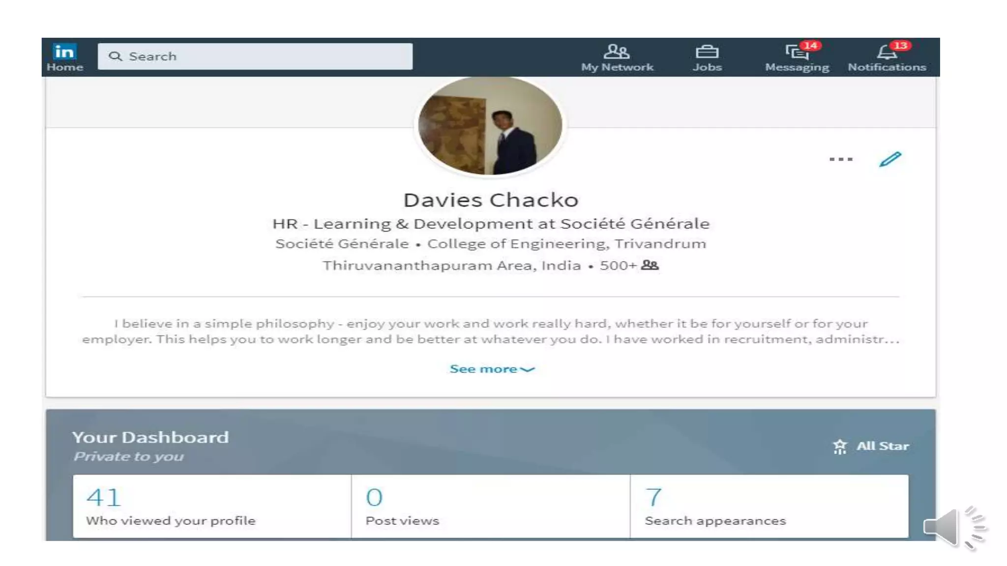This screenshot has width=1007, height=566.
Task: Click the Davies Chacko profile photo
Action: click(x=490, y=126)
